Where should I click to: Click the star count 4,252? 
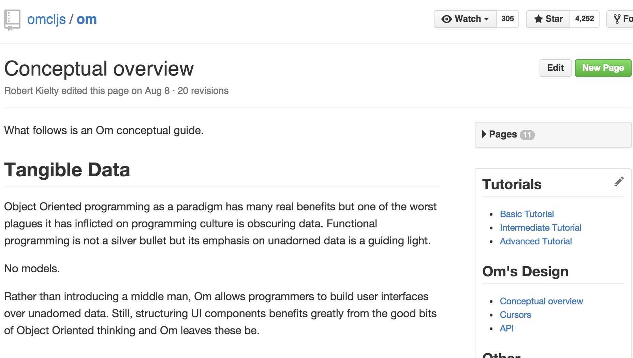(585, 19)
